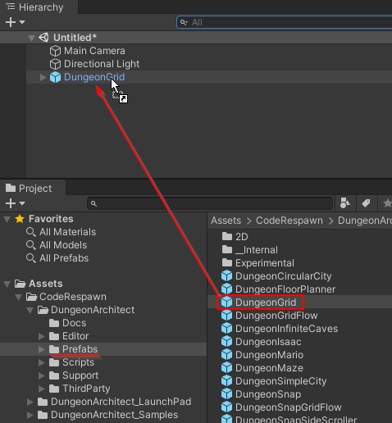Select the DungeonGrid prefab cube icon in Hierarchy

55,77
